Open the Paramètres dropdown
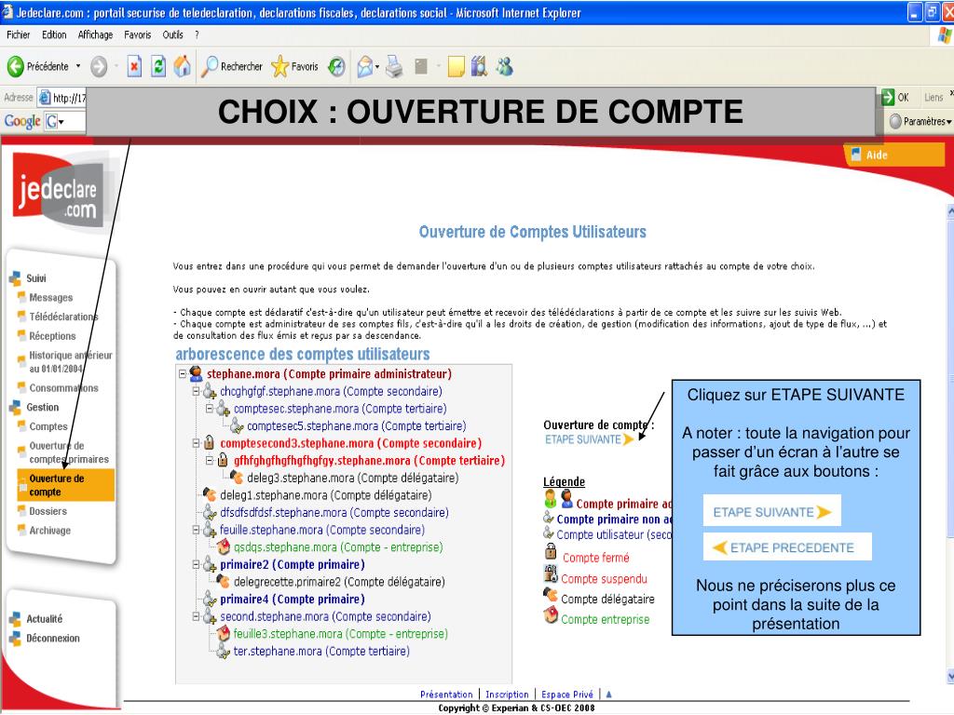954x715 pixels. [x=920, y=122]
